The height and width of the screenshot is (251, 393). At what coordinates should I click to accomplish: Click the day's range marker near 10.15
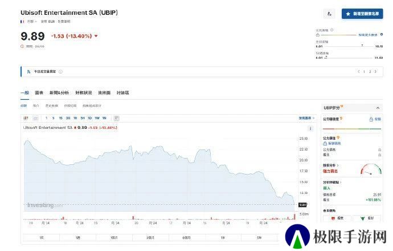(x=362, y=46)
